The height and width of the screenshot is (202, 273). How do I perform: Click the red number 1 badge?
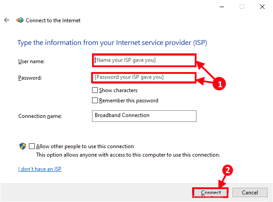point(217,84)
